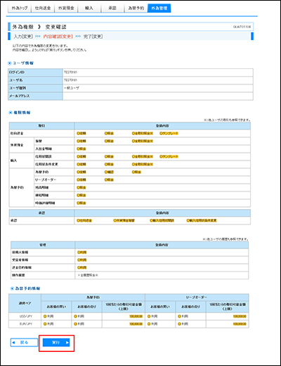
Task: Select the active 外為管理 tab
Action: pyautogui.click(x=159, y=8)
